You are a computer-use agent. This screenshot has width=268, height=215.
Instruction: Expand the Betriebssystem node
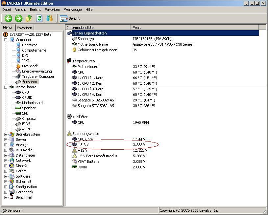pos(6,134)
